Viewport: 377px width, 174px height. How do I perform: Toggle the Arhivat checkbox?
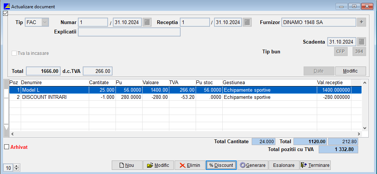click(6, 147)
